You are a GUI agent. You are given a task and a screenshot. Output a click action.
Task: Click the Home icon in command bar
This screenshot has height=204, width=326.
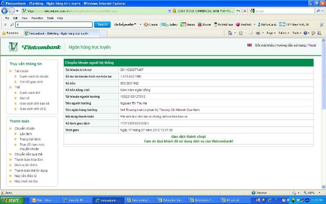click(230, 33)
